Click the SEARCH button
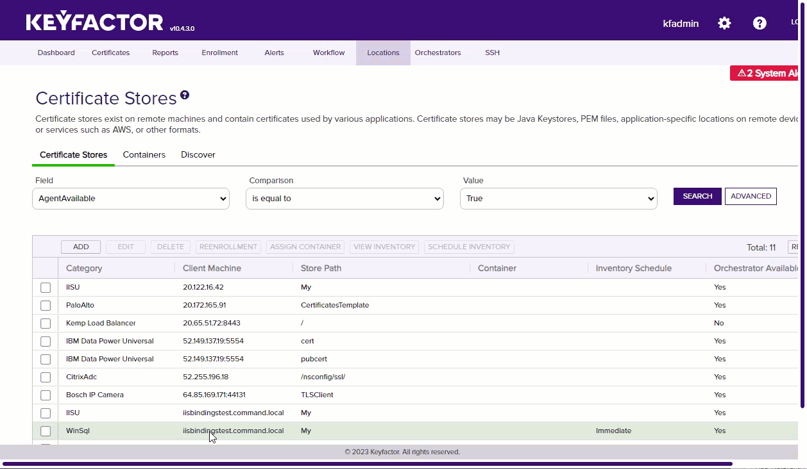 pos(697,196)
